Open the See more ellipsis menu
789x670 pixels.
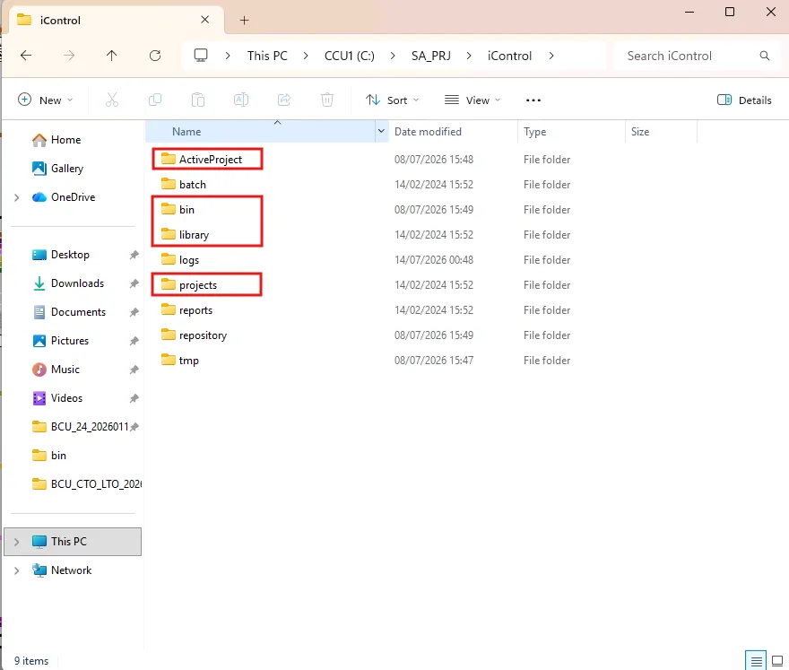point(533,100)
